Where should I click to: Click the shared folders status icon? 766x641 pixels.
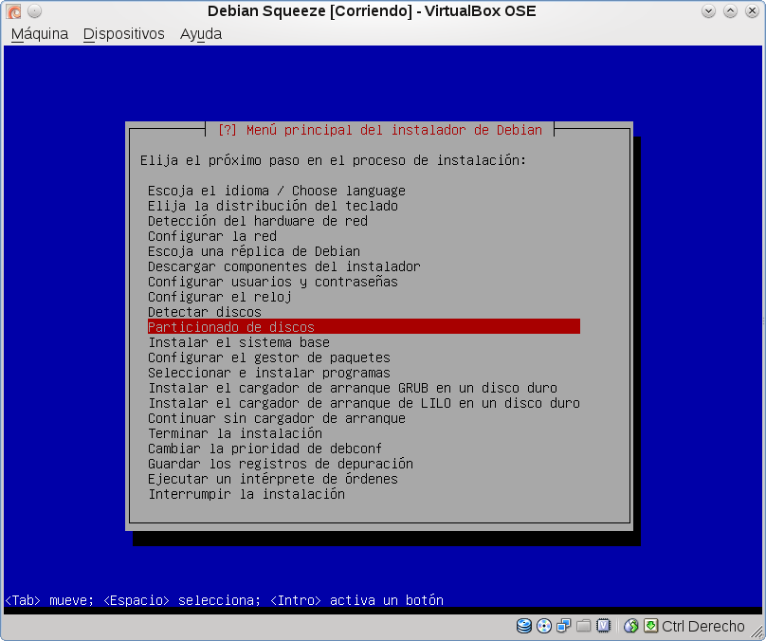583,626
